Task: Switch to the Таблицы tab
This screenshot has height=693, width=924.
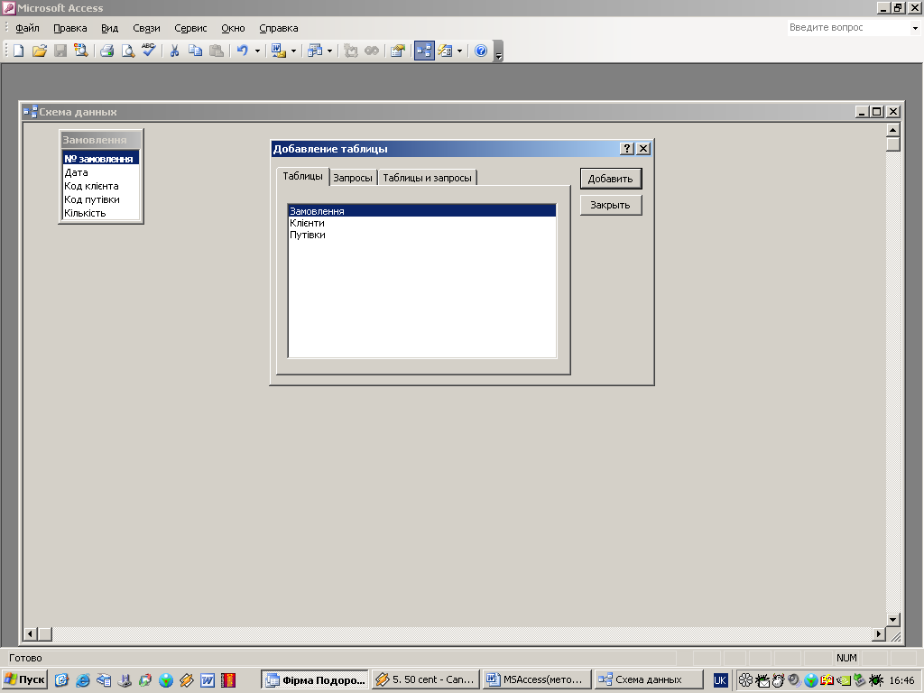Action: point(302,176)
